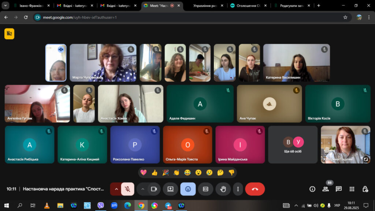The image size is (375, 211).
Task: Start screen sharing with present button
Action: 170,189
